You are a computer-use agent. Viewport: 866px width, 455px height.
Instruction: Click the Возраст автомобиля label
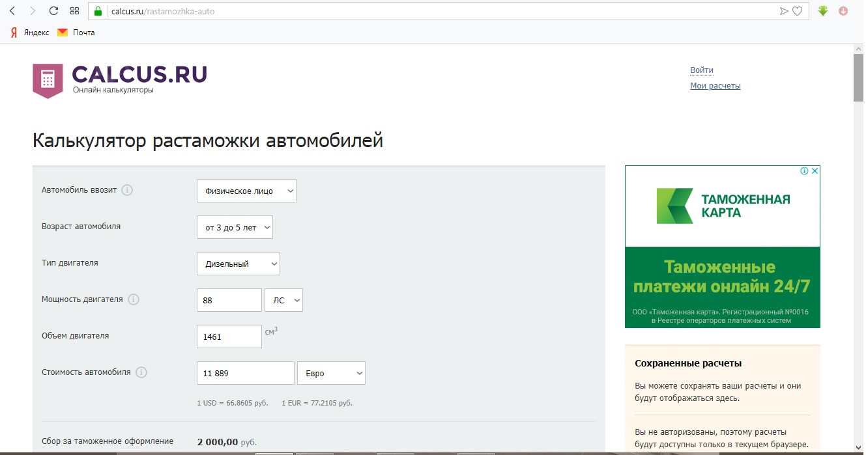[81, 227]
